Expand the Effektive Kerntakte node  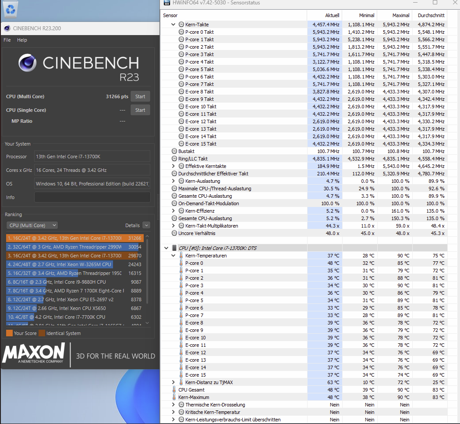point(173,166)
